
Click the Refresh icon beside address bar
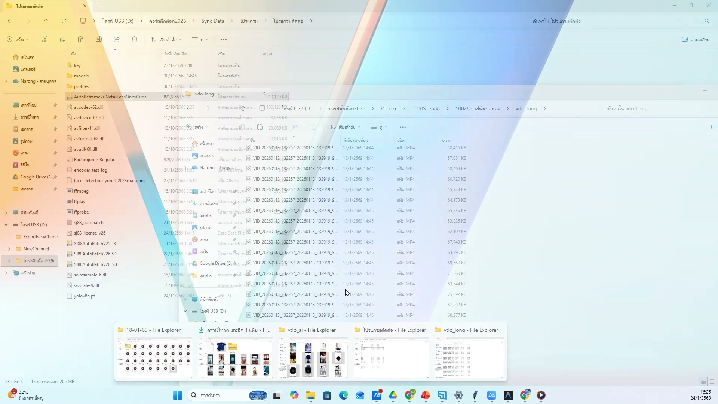pos(64,21)
